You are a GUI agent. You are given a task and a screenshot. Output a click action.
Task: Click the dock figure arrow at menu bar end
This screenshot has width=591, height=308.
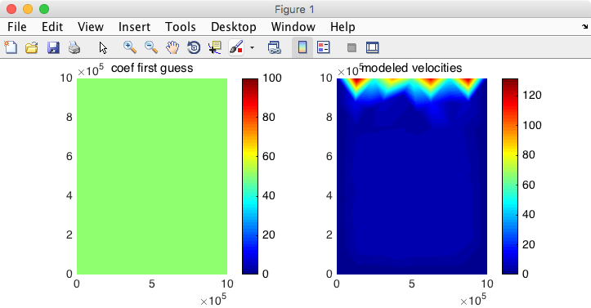coord(584,26)
